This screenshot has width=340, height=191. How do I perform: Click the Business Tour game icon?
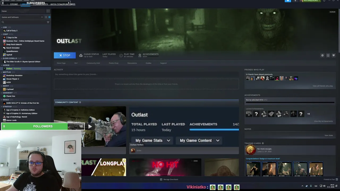pos(4,41)
